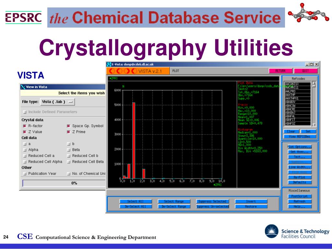Toggle the R-factor checkbox
This screenshot has height=249, width=332.
click(x=25, y=126)
